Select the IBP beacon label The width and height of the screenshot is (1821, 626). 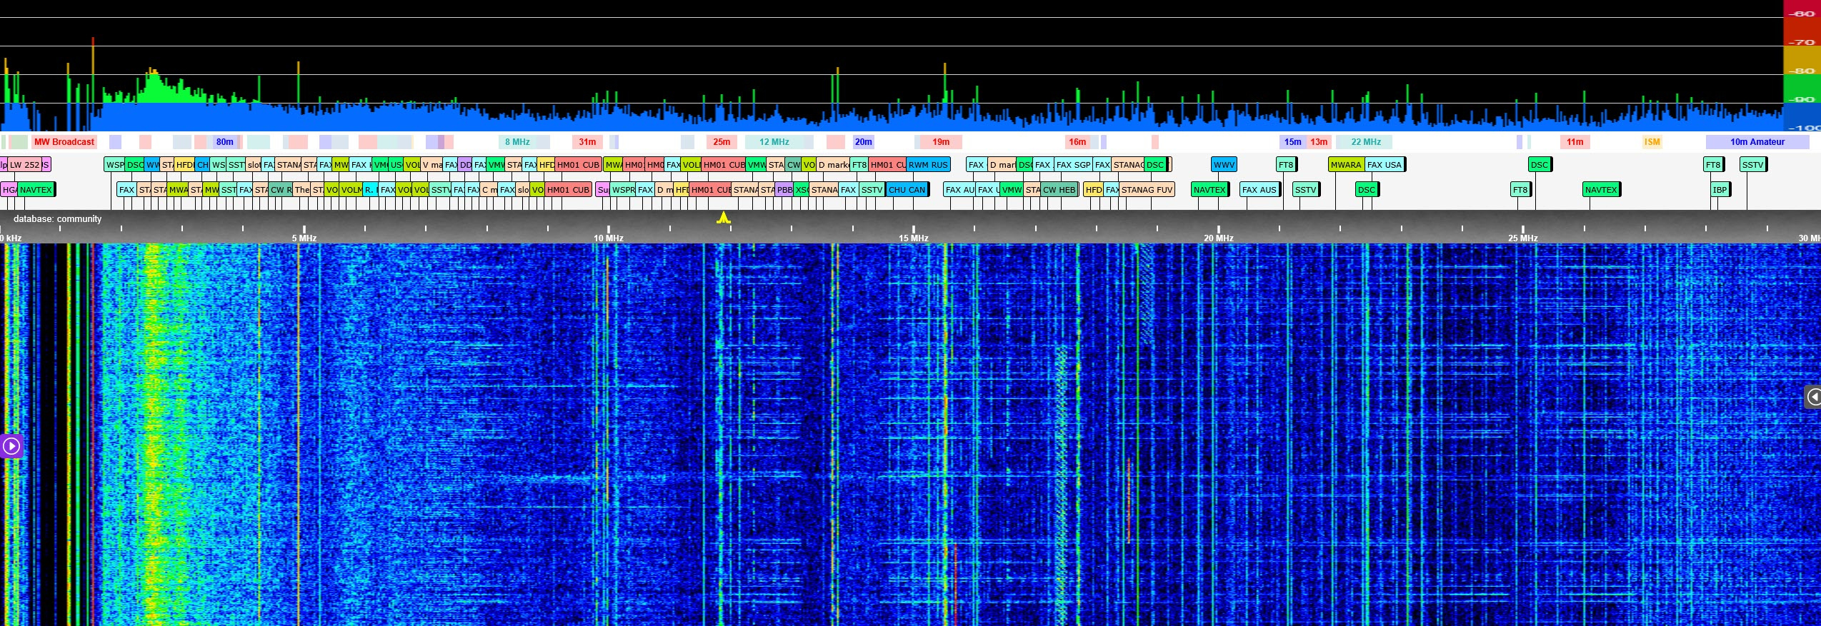coord(1719,190)
